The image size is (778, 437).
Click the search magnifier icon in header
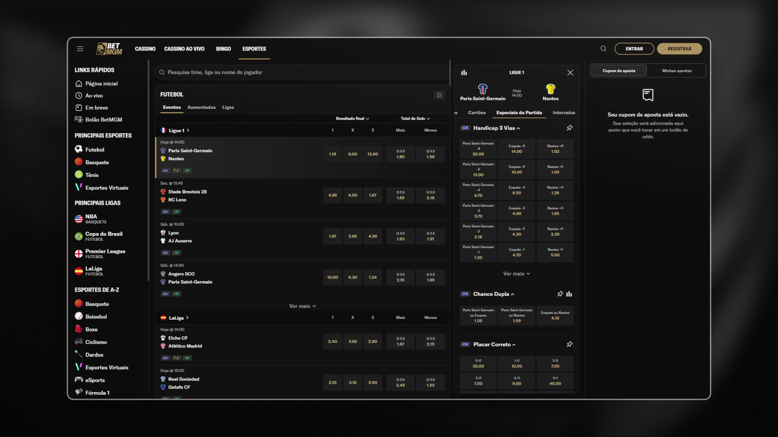(x=603, y=49)
